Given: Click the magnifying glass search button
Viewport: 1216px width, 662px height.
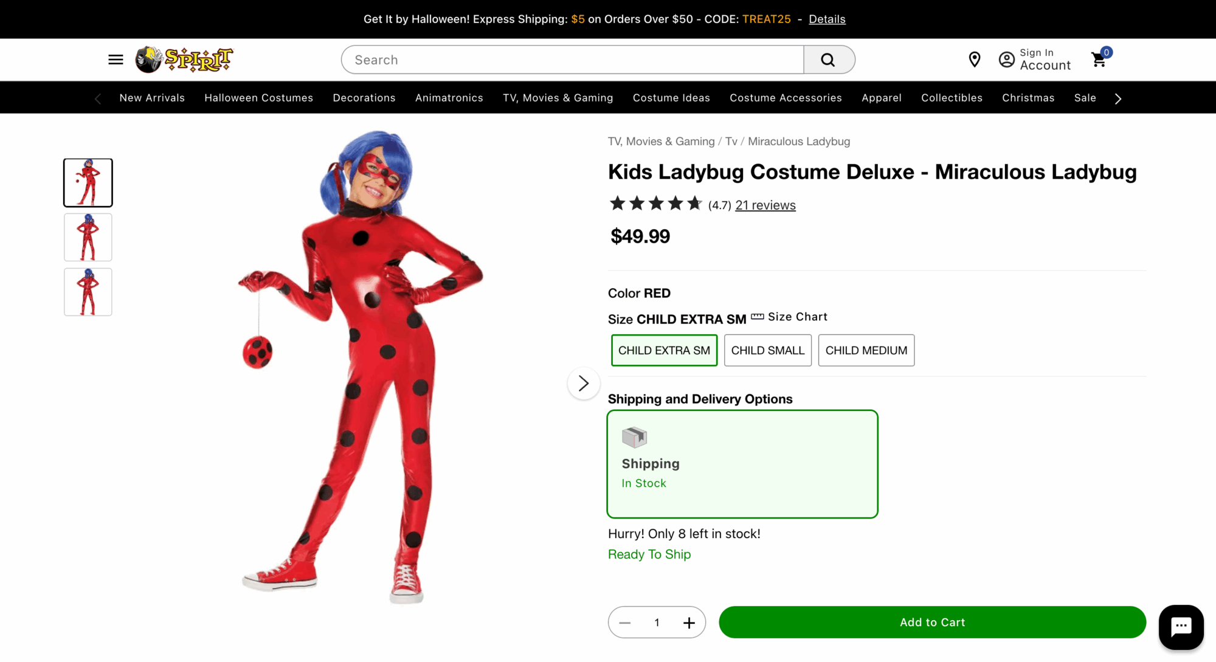Looking at the screenshot, I should (828, 60).
